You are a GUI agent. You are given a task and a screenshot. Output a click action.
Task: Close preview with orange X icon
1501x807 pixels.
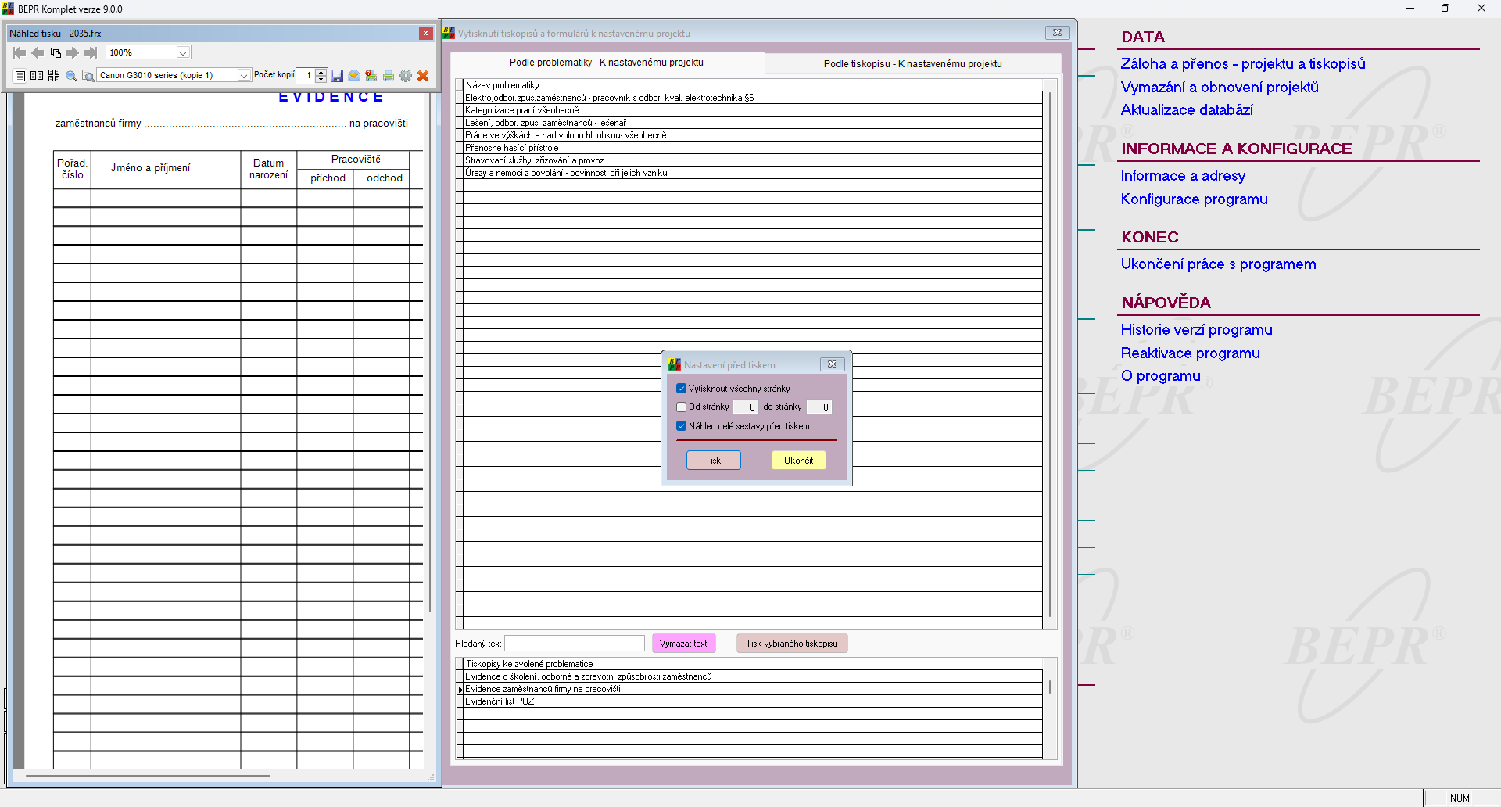tap(423, 76)
